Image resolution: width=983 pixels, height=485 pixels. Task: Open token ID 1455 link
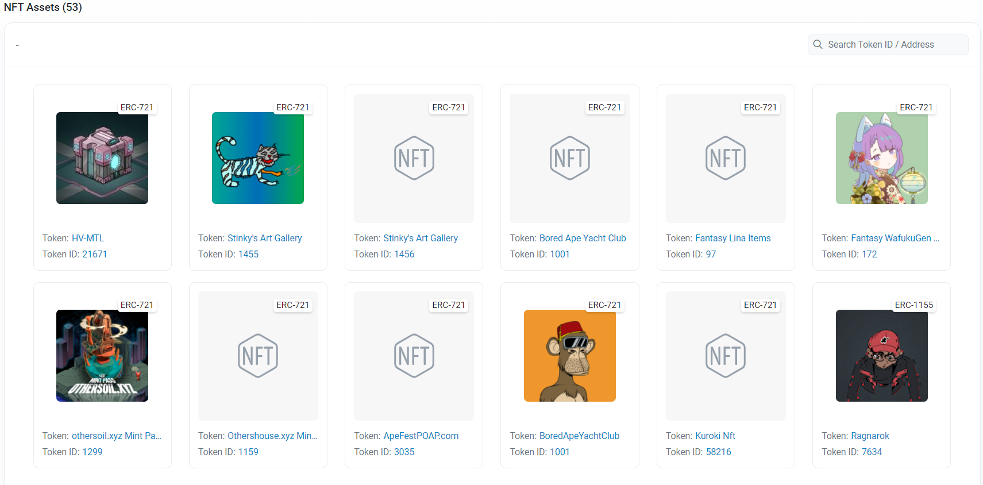click(x=248, y=254)
